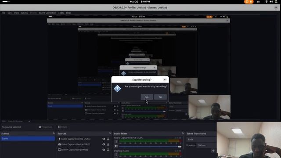Screen dimensions: 281x158
Task: Select the Scene entry in Scenes list
Action: tap(28, 139)
